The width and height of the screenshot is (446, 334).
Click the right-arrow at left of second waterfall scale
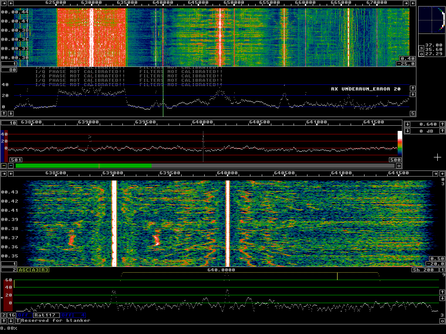(x=3, y=174)
